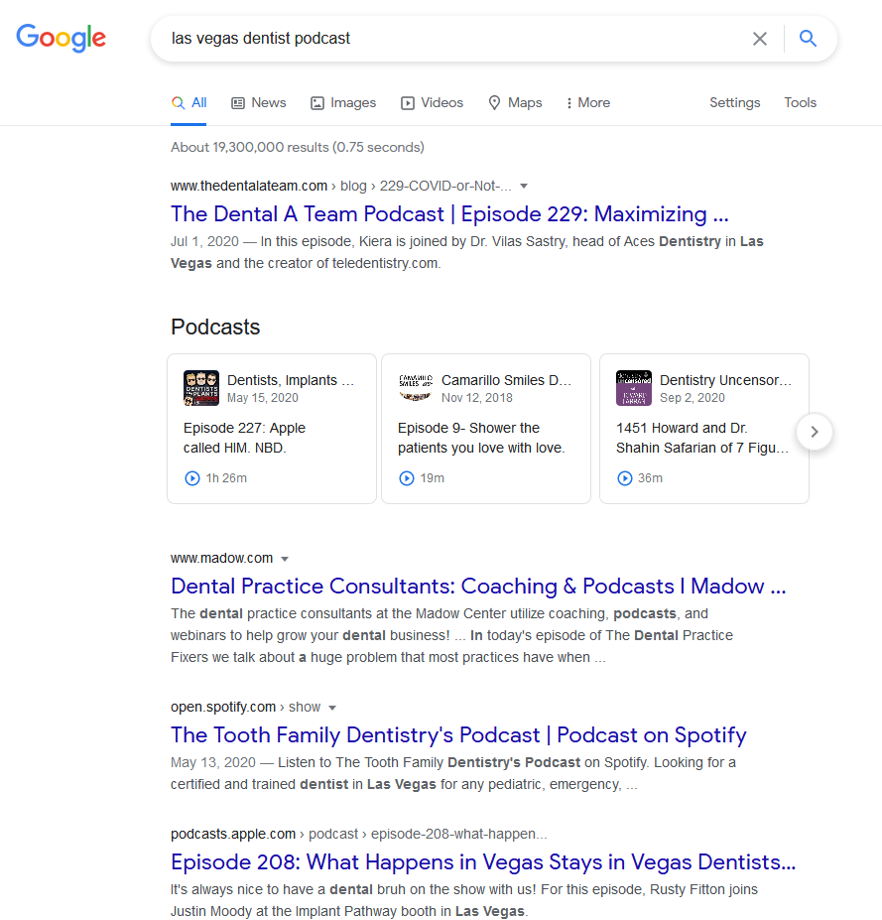Show next podcasts with carousel arrow

click(x=814, y=432)
